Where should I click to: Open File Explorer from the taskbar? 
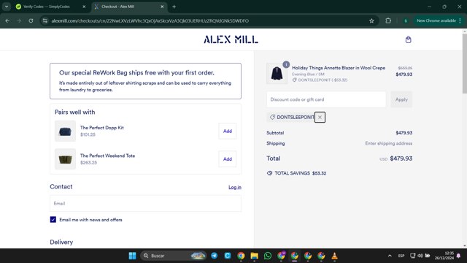point(254,256)
